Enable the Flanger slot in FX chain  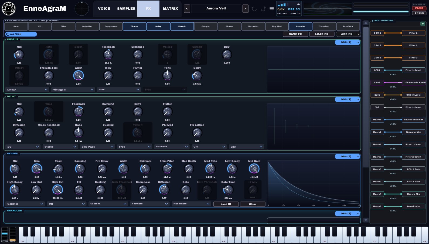click(x=206, y=26)
